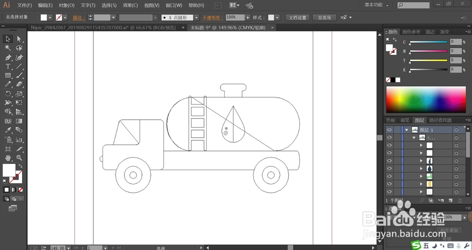The width and height of the screenshot is (472, 250).
Task: Open the 基本功能 workspace dropdown
Action: [x=376, y=5]
